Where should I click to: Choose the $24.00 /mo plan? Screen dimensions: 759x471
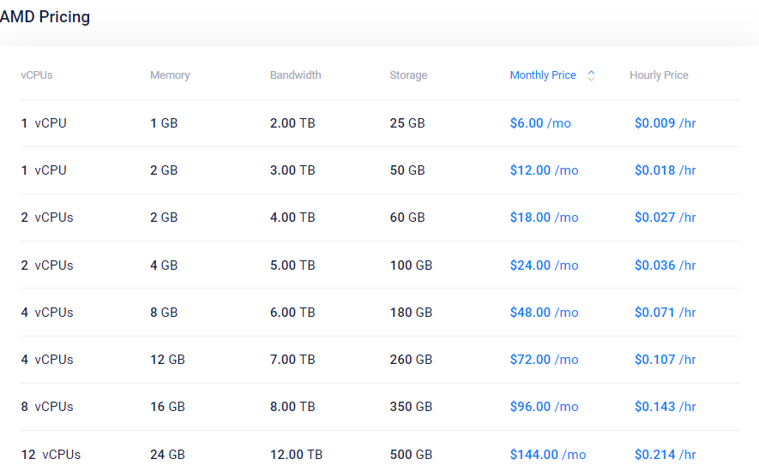[x=544, y=265]
